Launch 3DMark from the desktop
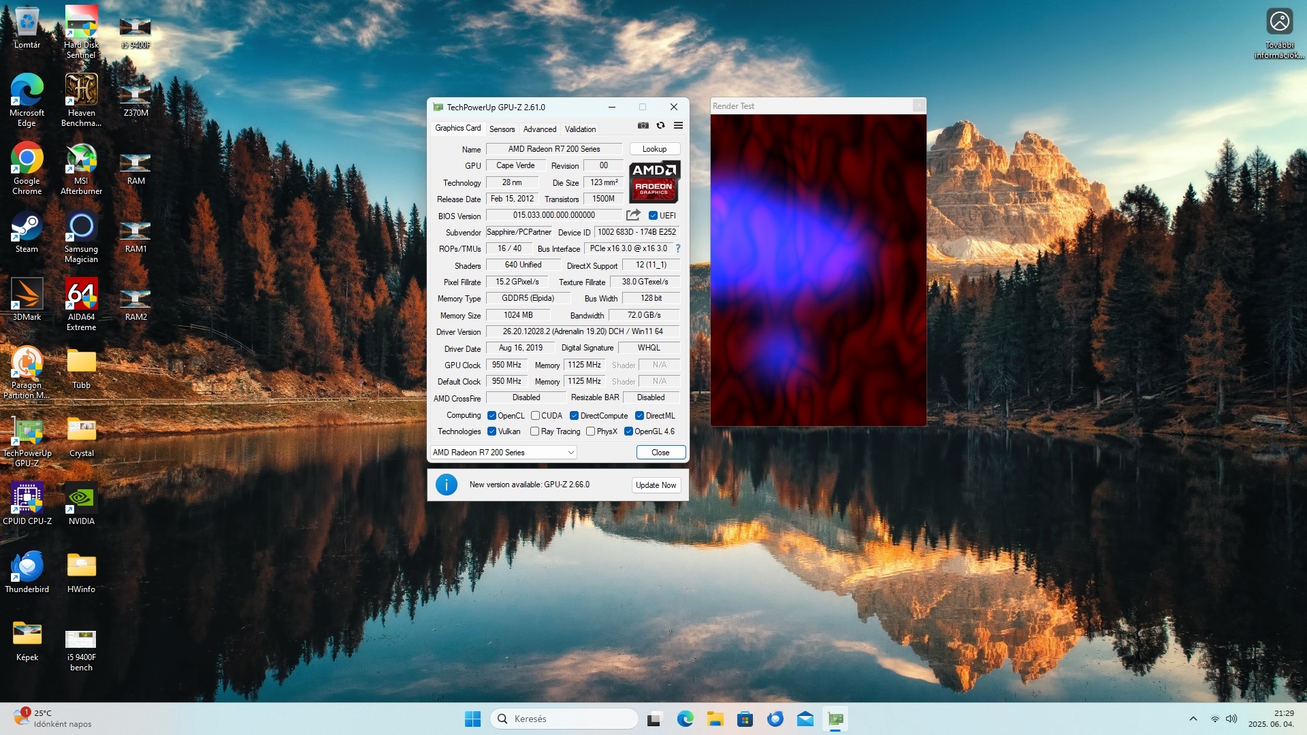The height and width of the screenshot is (735, 1307). [x=27, y=299]
